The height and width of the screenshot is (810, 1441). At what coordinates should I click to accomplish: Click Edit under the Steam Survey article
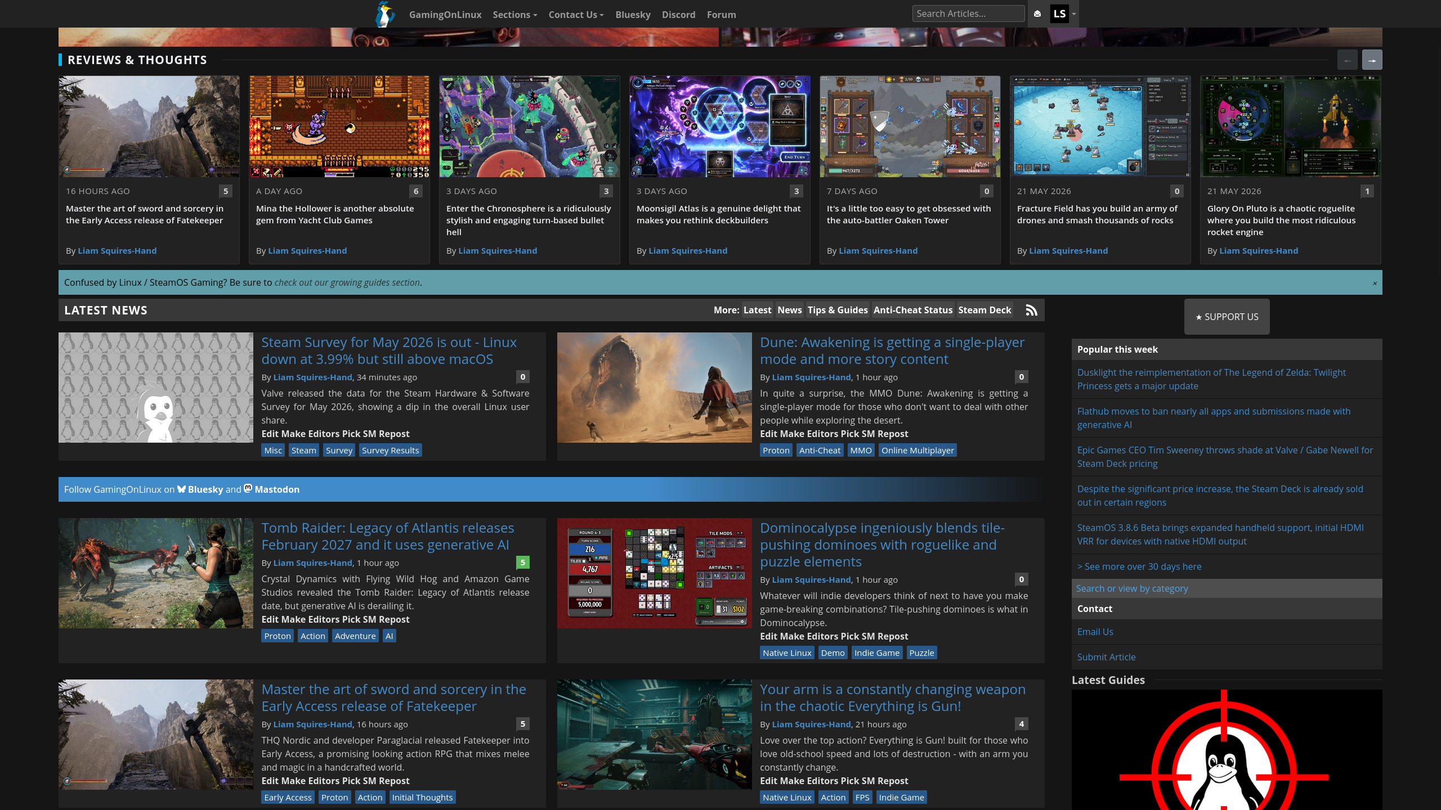[x=270, y=434]
